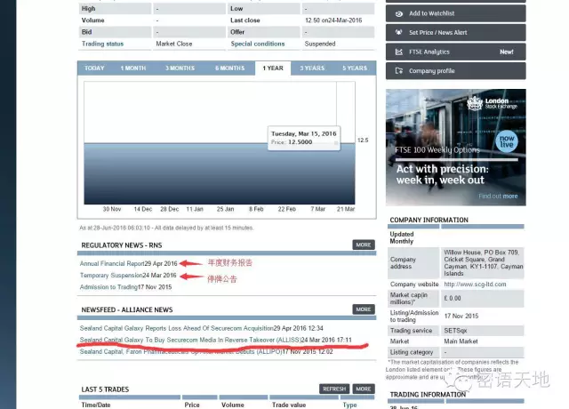
Task: Select the 1 YEAR chart tab
Action: pyautogui.click(x=273, y=68)
